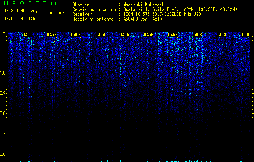Click the 0459 time marker
The height and width of the screenshot is (162, 254).
pyautogui.click(x=221, y=35)
